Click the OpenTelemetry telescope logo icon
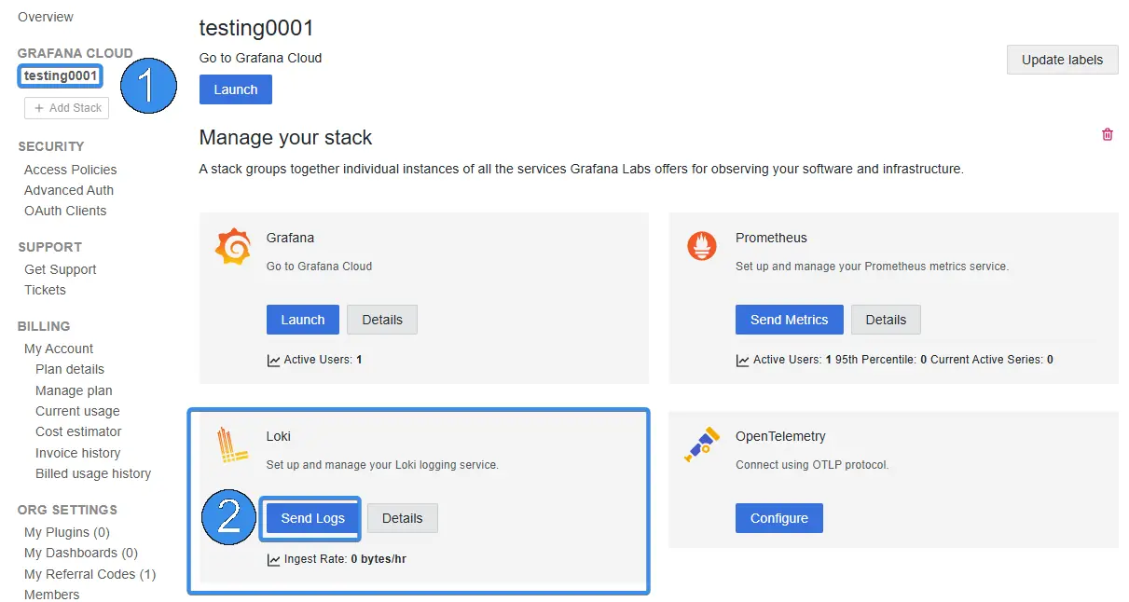 coord(702,445)
